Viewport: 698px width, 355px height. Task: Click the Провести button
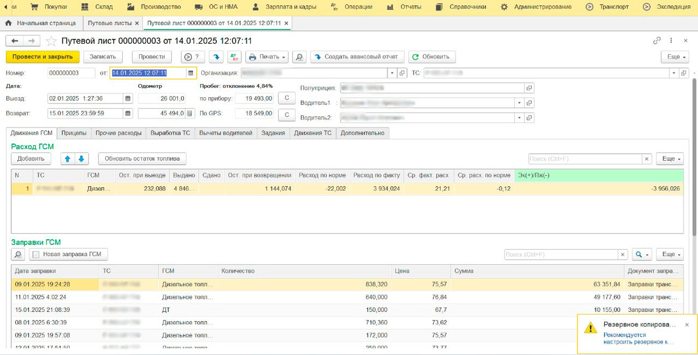[x=152, y=56]
